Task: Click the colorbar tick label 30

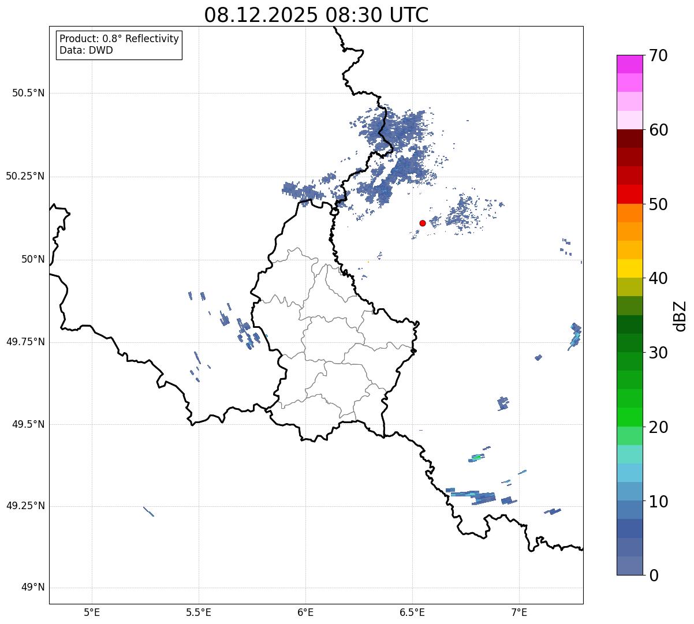Action: 658,353
